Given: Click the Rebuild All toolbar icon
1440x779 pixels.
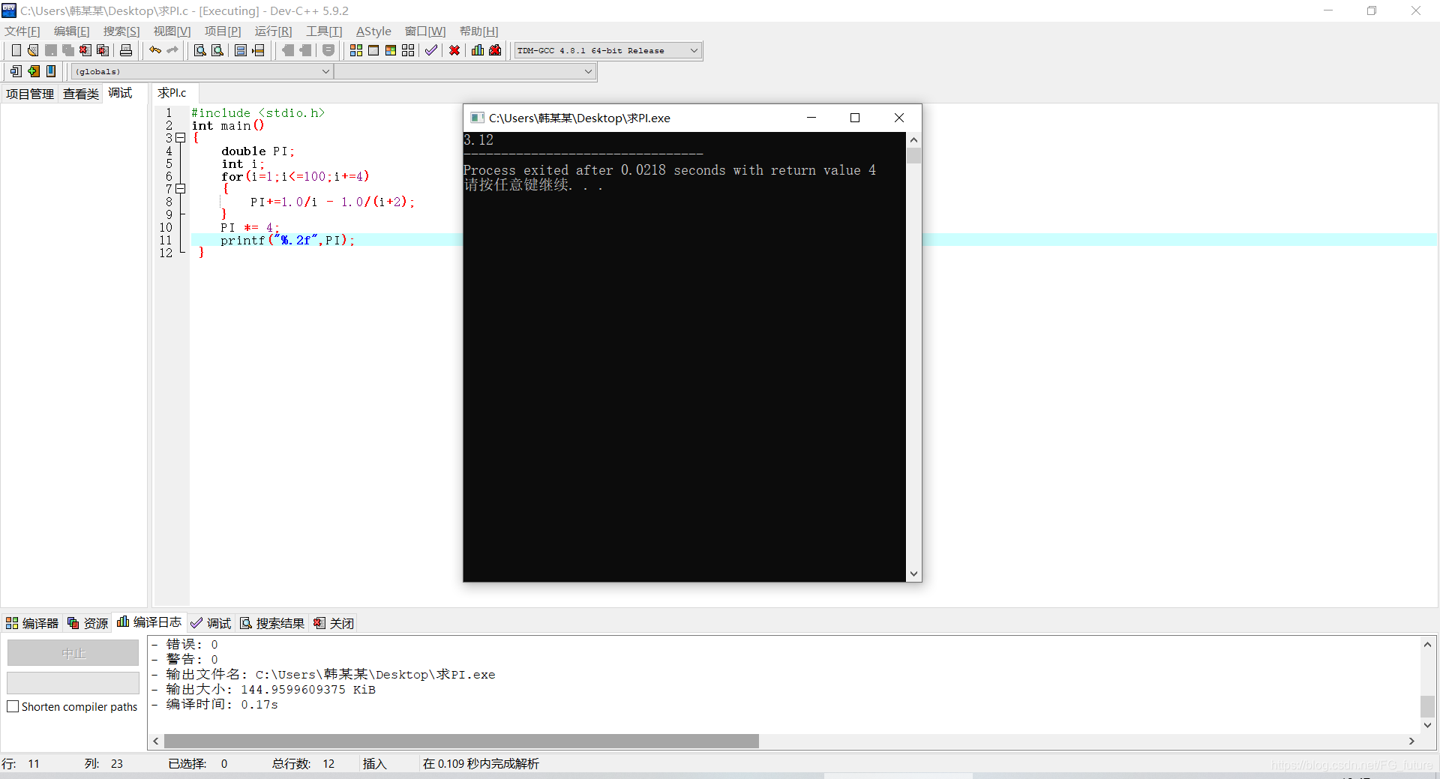Looking at the screenshot, I should coord(408,50).
